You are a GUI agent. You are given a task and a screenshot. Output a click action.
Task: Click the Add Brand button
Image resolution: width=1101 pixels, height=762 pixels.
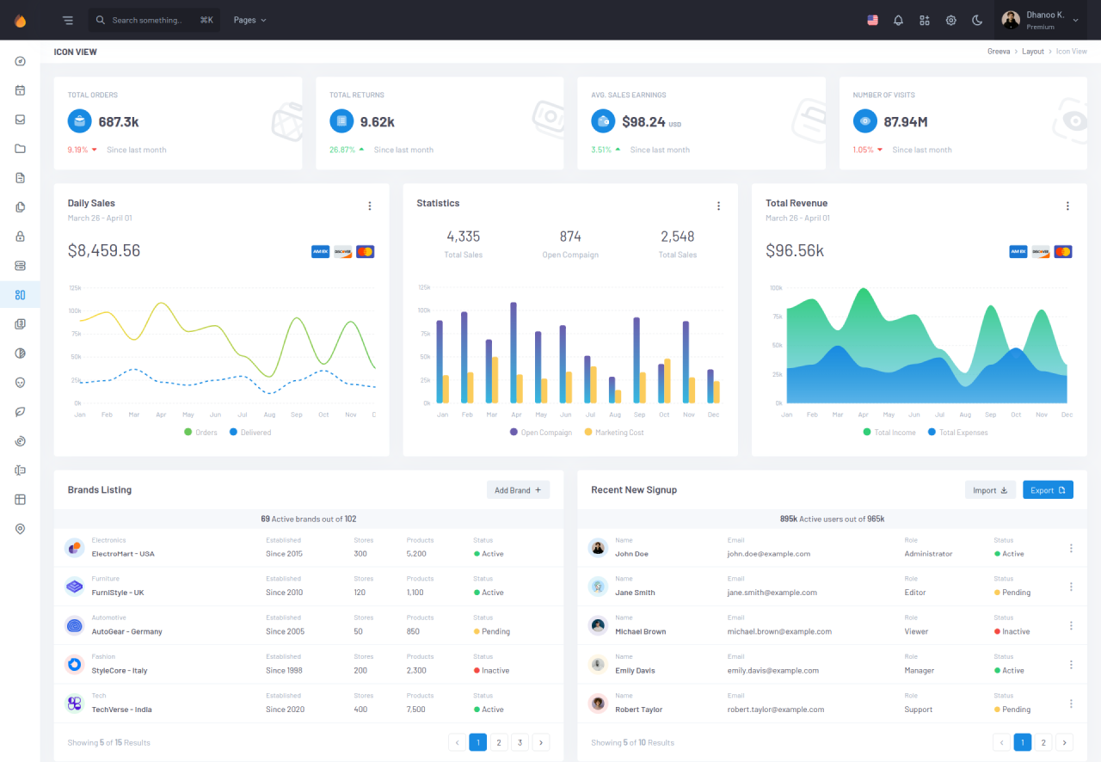tap(518, 490)
